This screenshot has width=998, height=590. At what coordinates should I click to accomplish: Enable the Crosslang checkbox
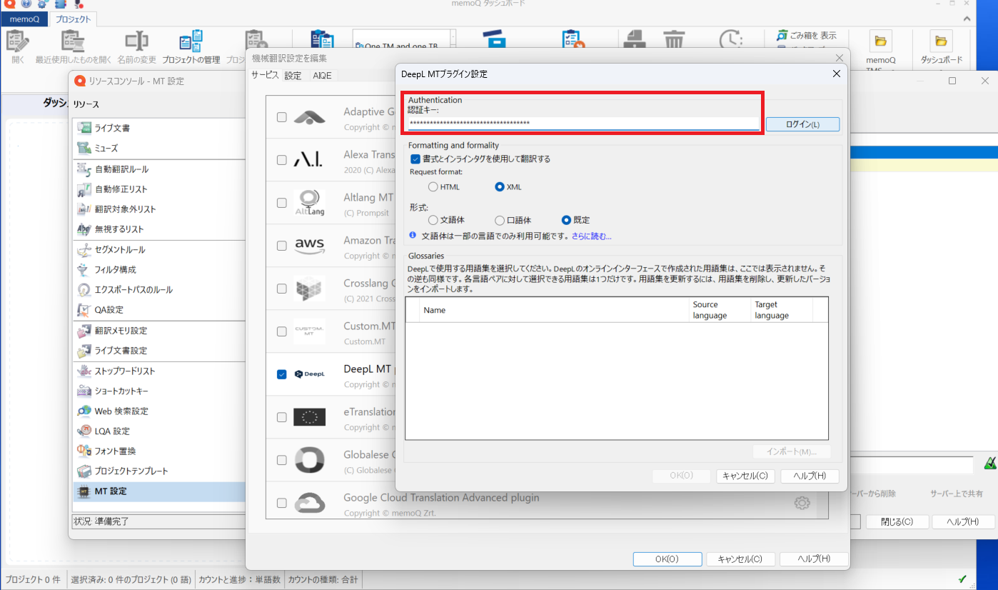(x=281, y=289)
